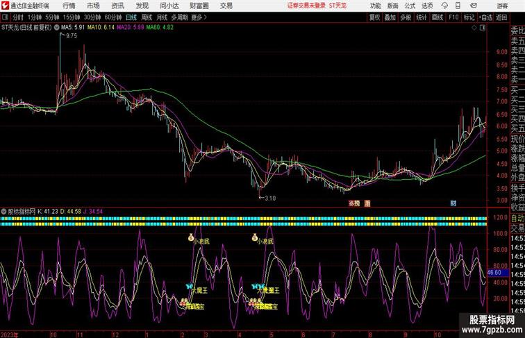Click the MA20: 5.89 label
The height and width of the screenshot is (338, 525).
131,28
